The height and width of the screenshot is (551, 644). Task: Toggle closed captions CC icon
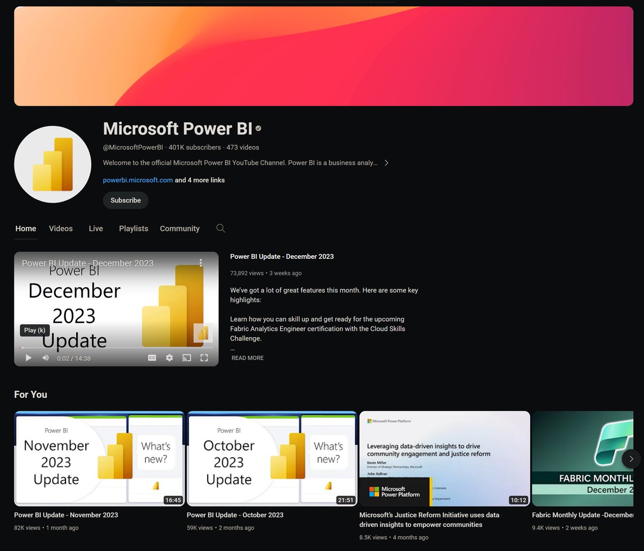tap(152, 358)
